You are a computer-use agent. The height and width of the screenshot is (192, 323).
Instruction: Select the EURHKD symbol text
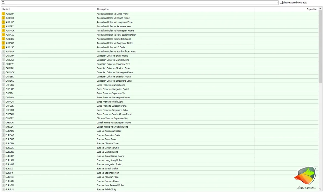tap(10, 160)
